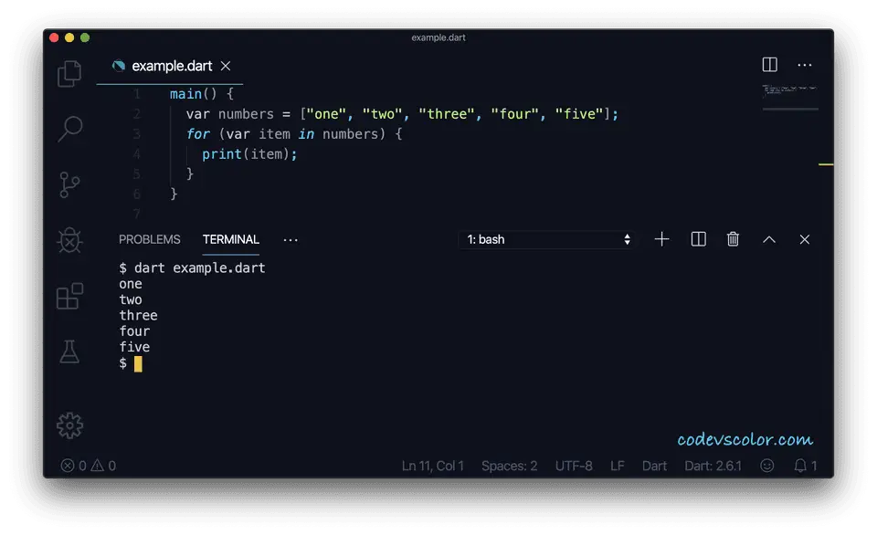Click 'main()' in the code editor

click(x=193, y=94)
